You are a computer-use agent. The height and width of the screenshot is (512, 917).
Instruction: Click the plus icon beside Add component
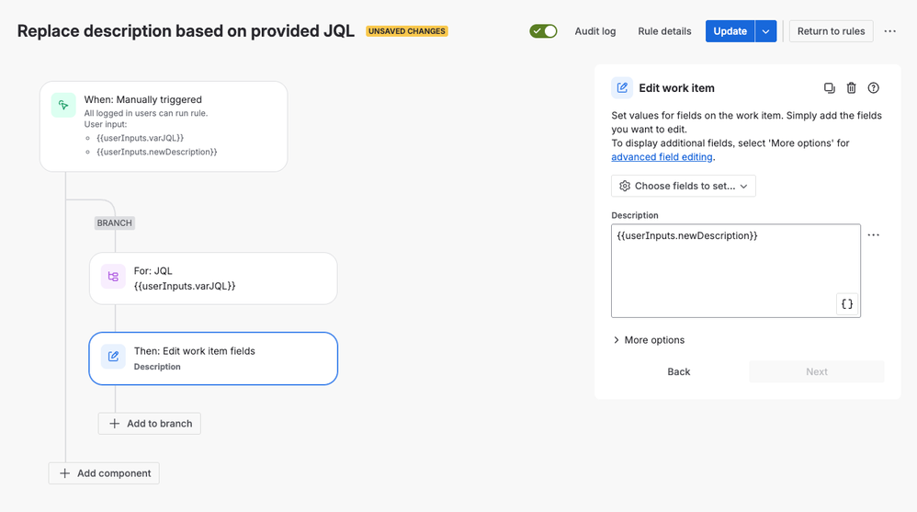(x=65, y=472)
